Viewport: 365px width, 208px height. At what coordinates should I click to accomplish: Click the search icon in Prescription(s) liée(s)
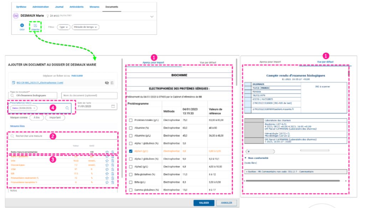tap(67, 108)
